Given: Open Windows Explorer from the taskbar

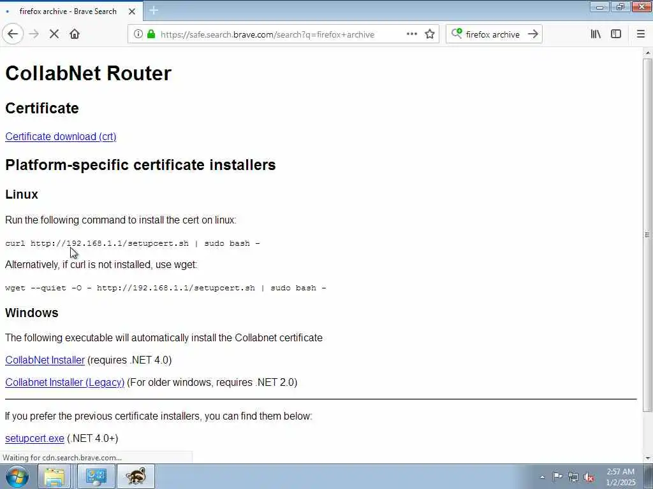Looking at the screenshot, I should click(x=55, y=476).
